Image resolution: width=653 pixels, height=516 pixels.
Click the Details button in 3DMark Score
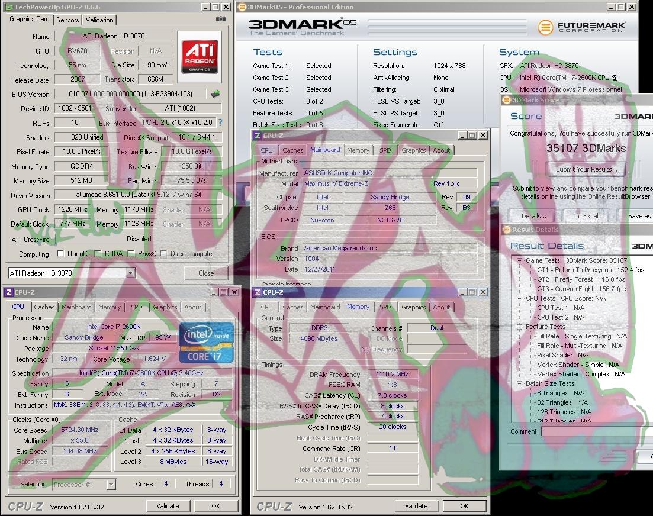click(533, 216)
